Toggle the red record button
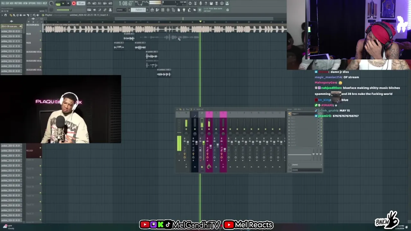The width and height of the screenshot is (411, 231). (74, 3)
